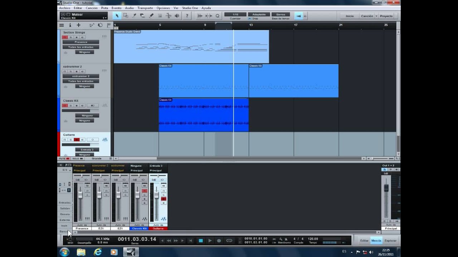Select the Range tool
This screenshot has height=257, width=458.
coord(126,16)
